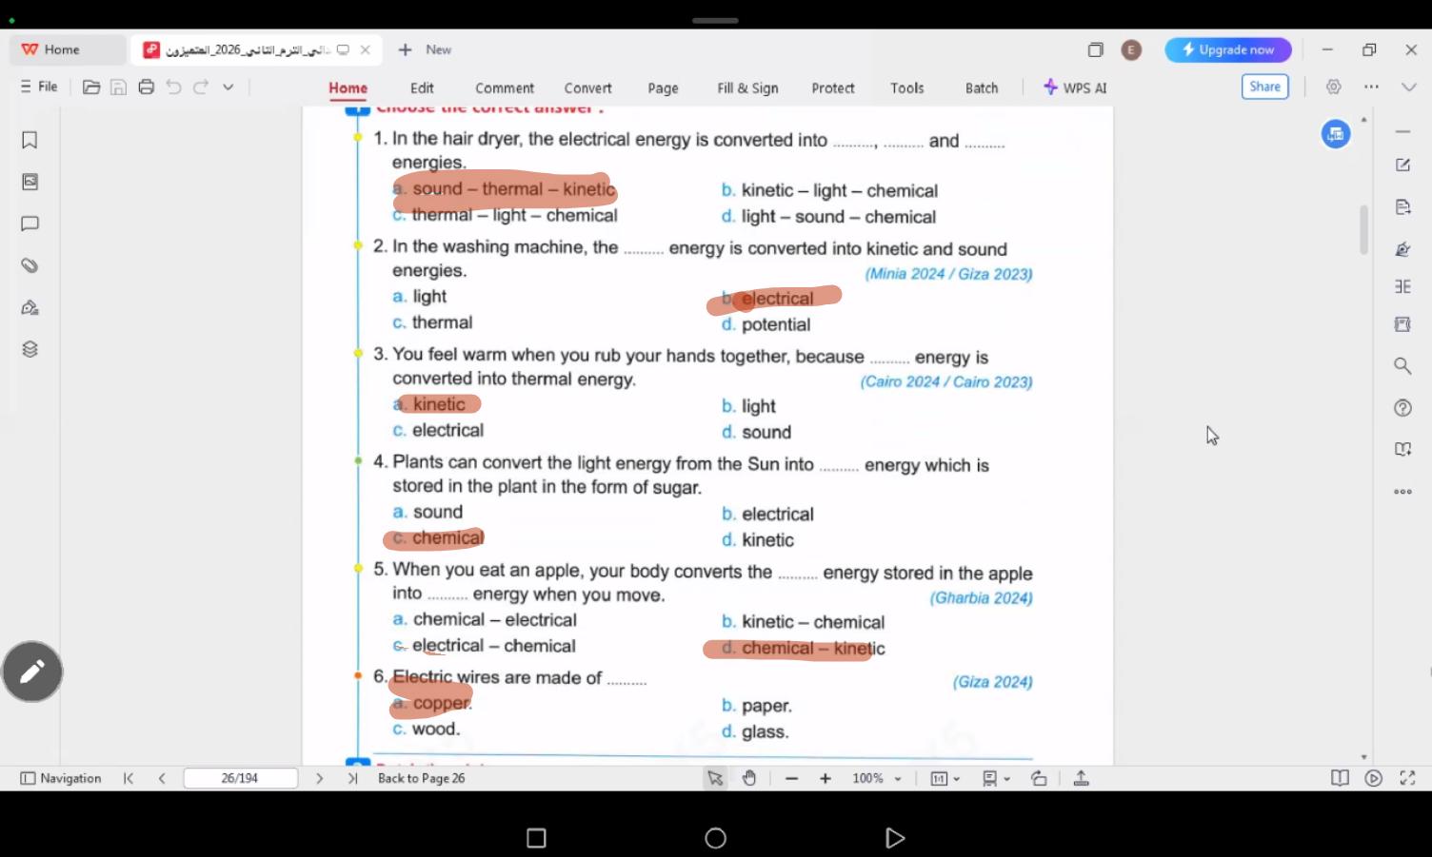Open the bookmarks panel in the left sidebar

tap(30, 140)
